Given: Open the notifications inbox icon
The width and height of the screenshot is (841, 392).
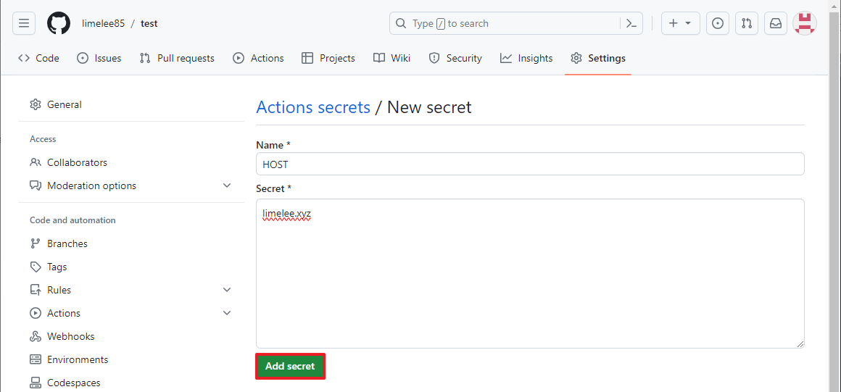Looking at the screenshot, I should (x=776, y=24).
